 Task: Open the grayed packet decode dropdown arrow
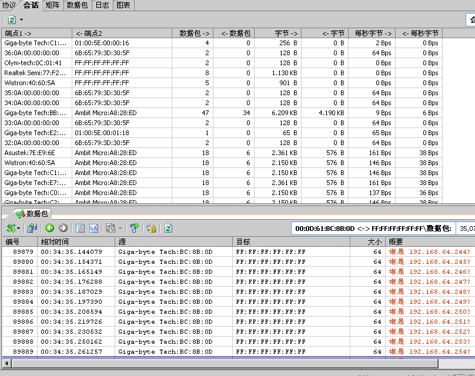point(121,229)
